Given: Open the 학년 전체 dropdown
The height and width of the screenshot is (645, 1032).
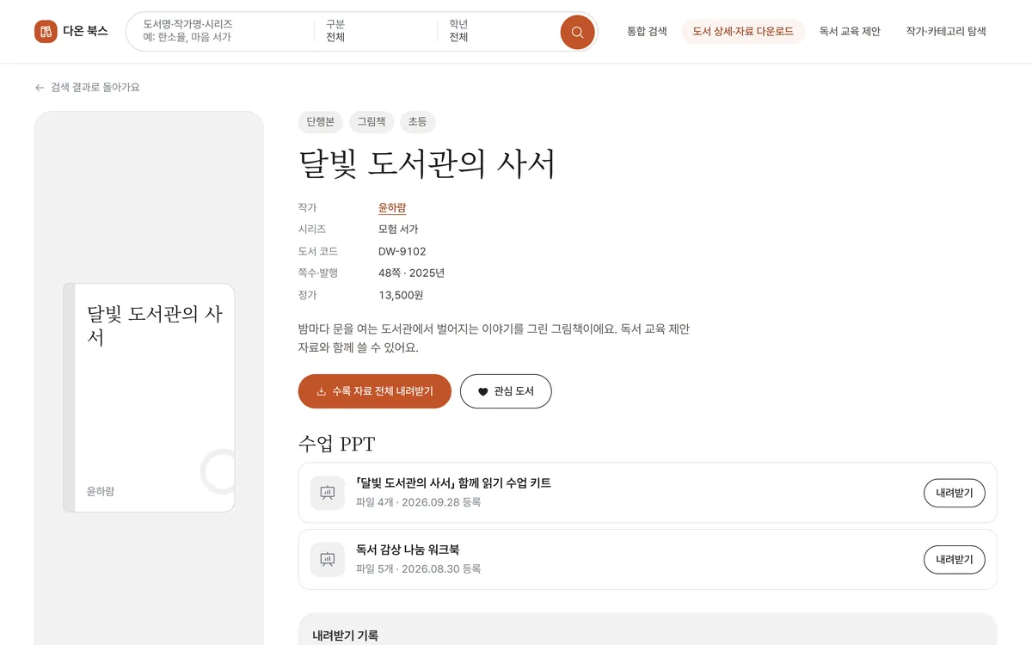Looking at the screenshot, I should point(499,31).
